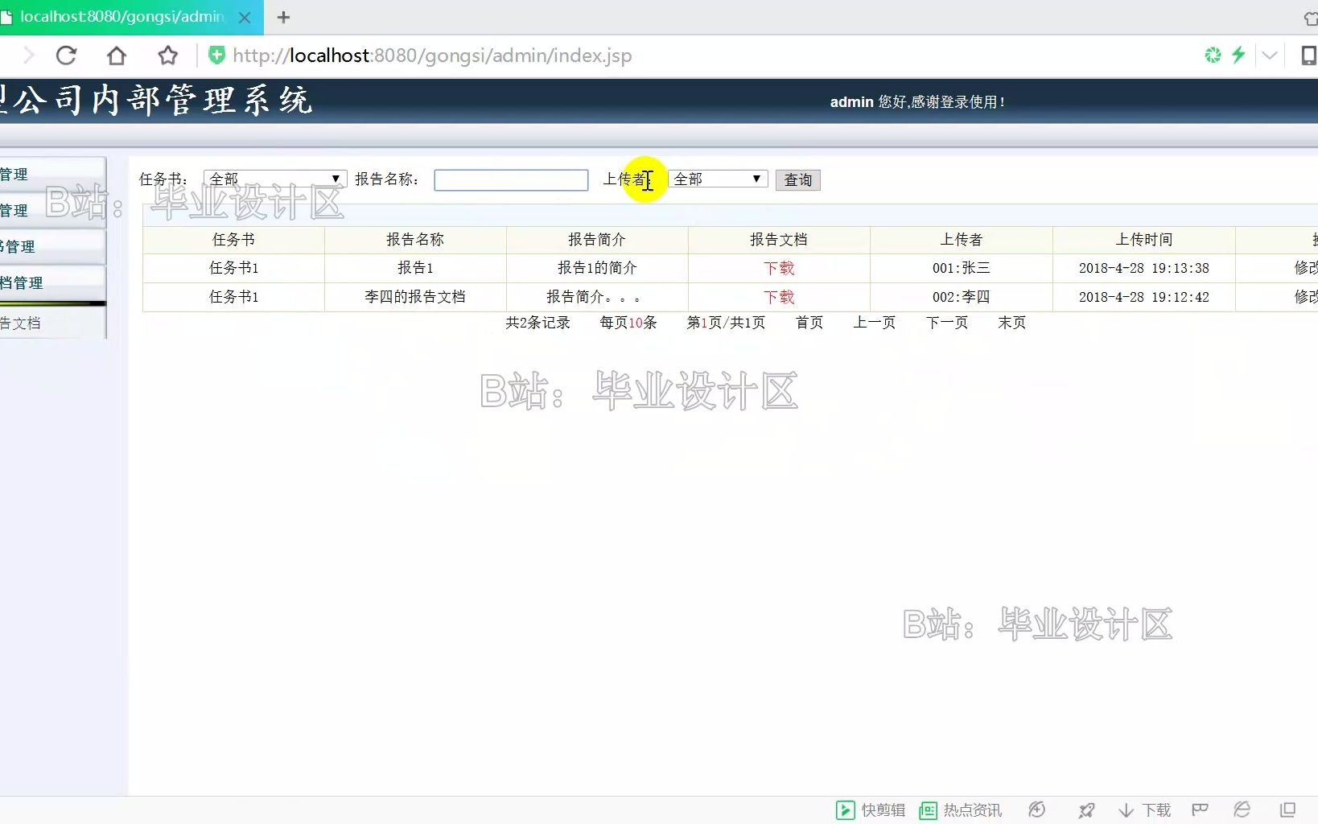The image size is (1318, 824).
Task: Click the rocket accelerator icon in status bar
Action: click(1086, 810)
